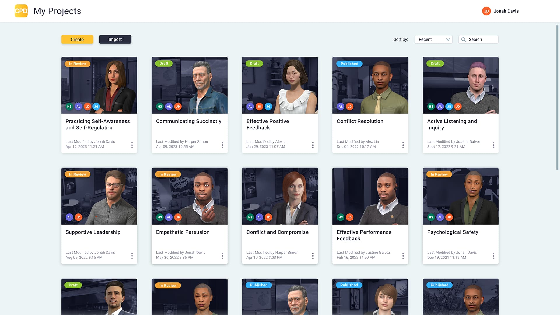Open Jonah Davis user avatar menu
Image resolution: width=560 pixels, height=315 pixels.
coord(486,11)
